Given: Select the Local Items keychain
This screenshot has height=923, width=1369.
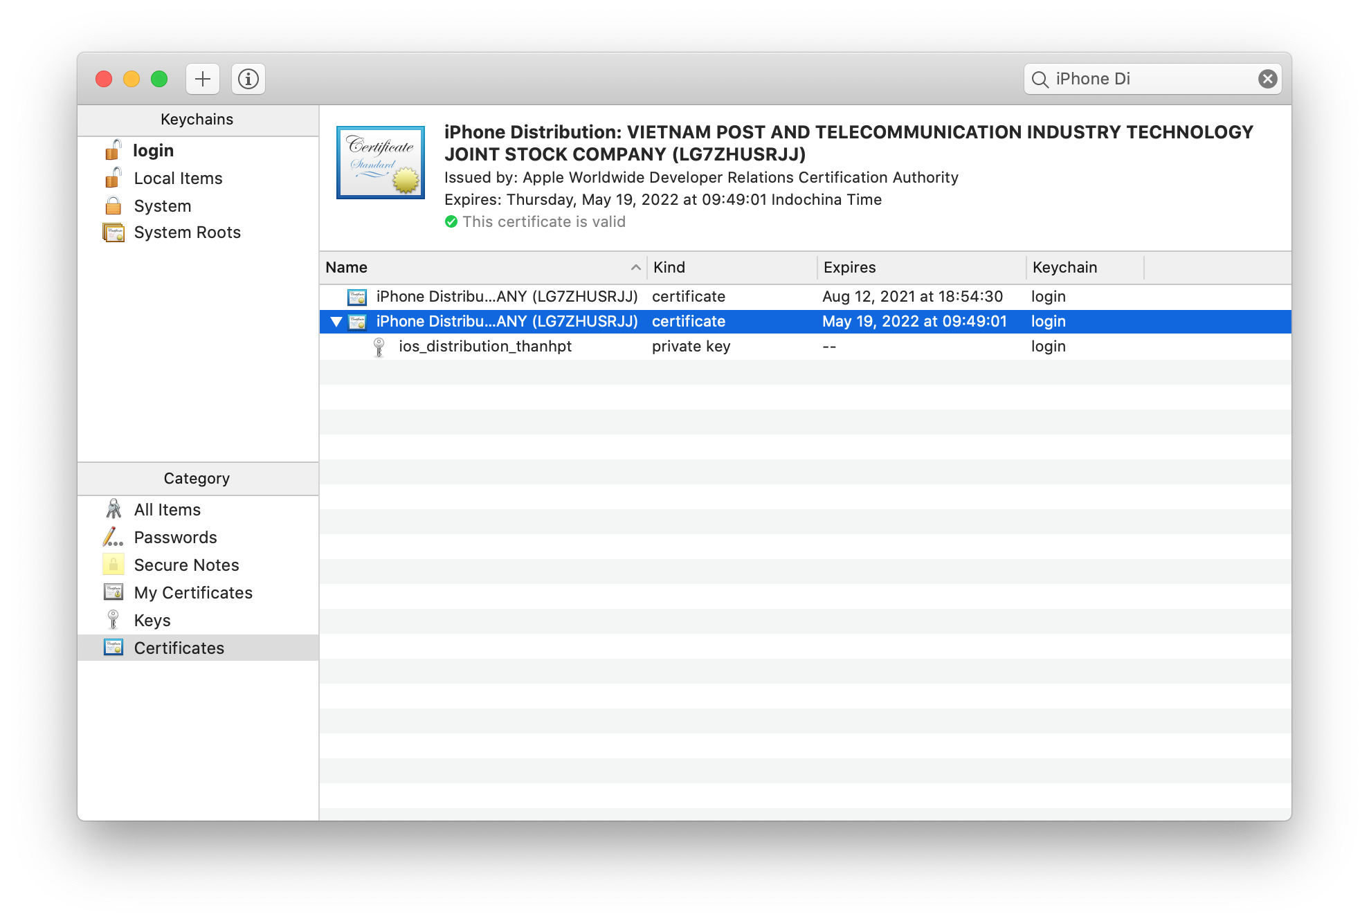Looking at the screenshot, I should click(x=178, y=179).
